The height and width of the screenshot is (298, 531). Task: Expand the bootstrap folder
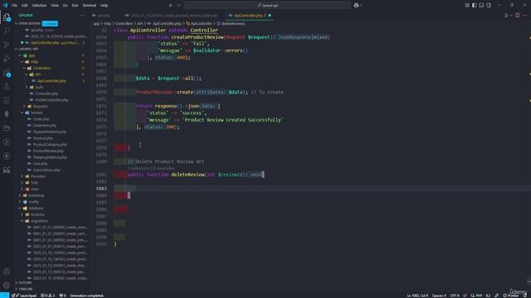[20, 195]
